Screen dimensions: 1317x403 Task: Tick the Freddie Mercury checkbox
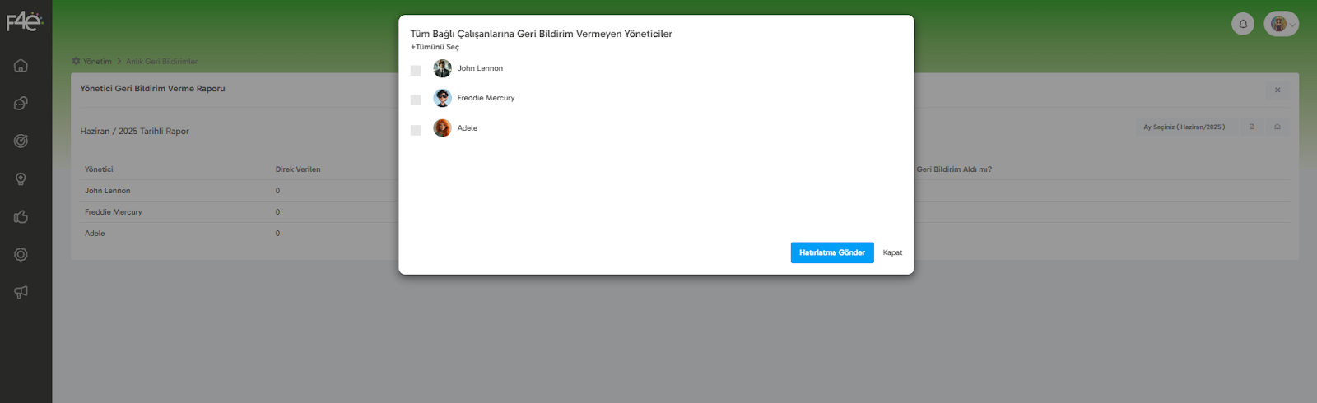pos(416,100)
